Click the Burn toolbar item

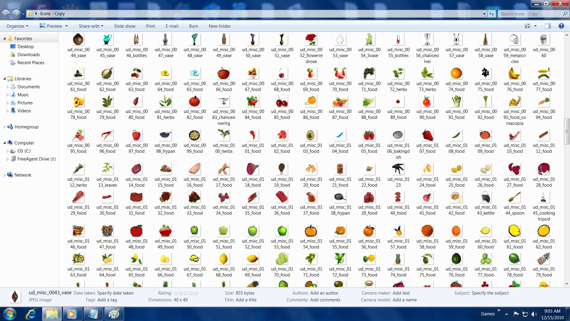(x=193, y=26)
